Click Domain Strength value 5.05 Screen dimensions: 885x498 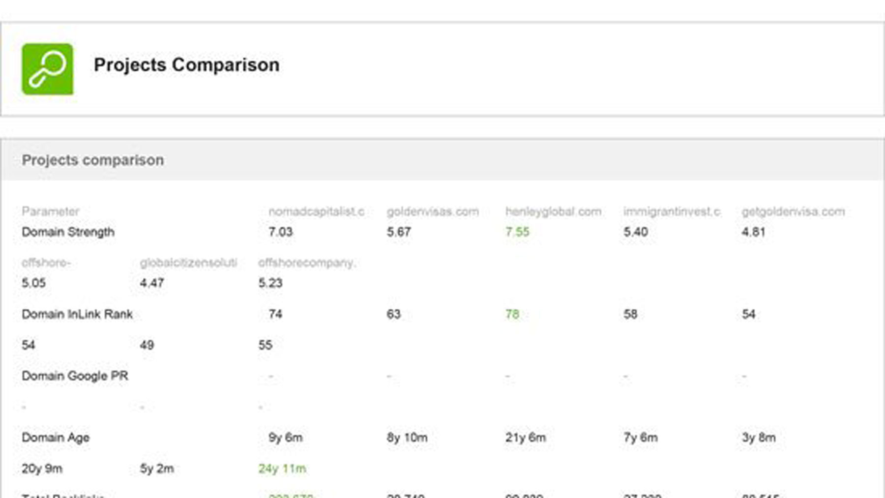(34, 283)
